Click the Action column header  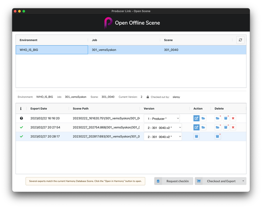[x=198, y=108]
